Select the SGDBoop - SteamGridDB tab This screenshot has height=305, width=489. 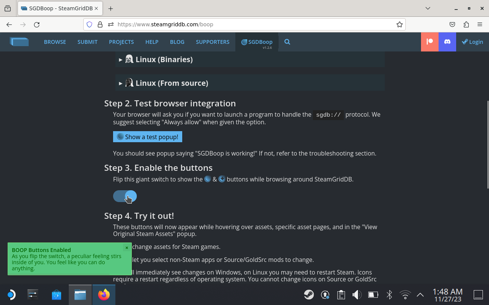[59, 8]
